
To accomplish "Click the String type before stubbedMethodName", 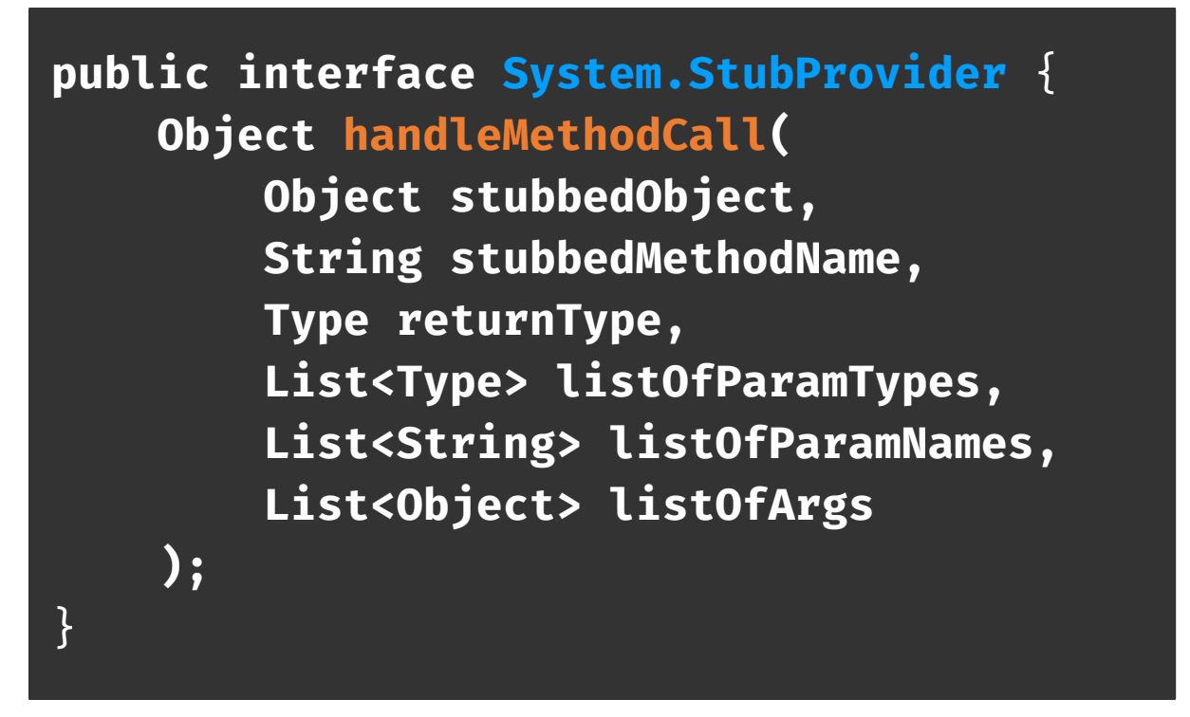I will click(342, 260).
